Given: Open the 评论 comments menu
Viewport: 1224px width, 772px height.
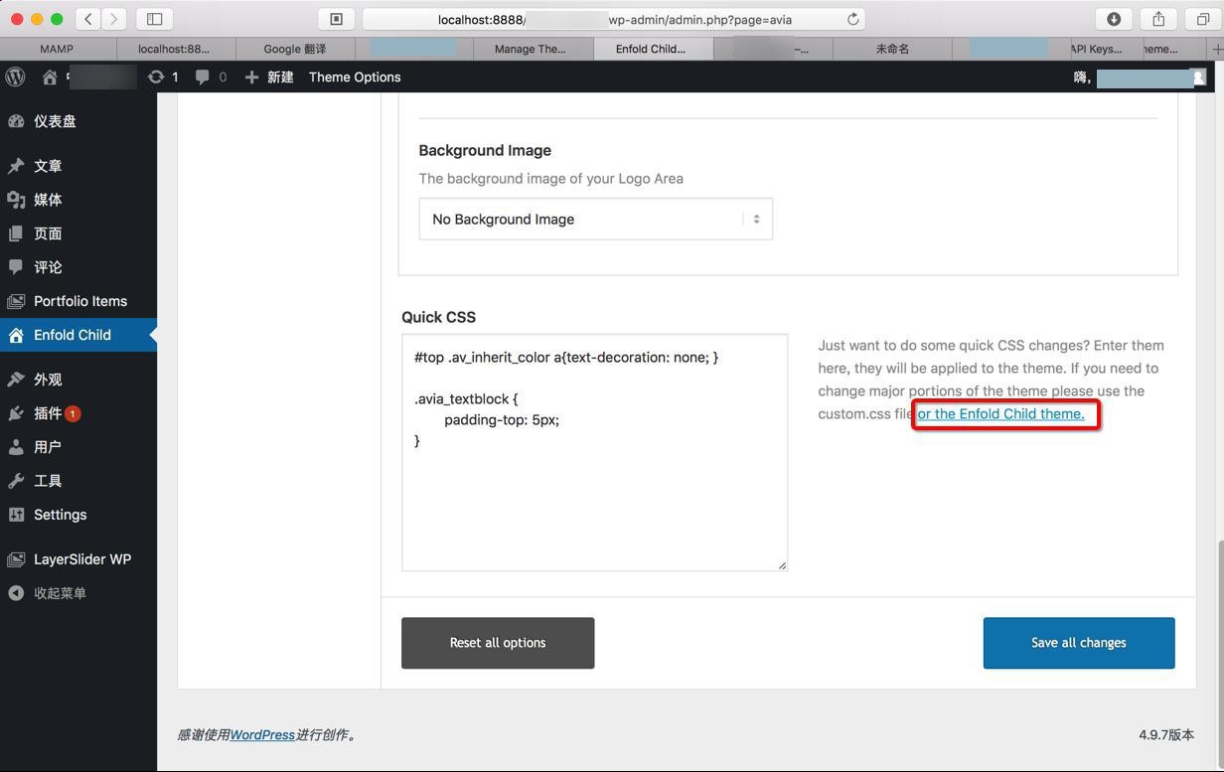Looking at the screenshot, I should pyautogui.click(x=78, y=267).
